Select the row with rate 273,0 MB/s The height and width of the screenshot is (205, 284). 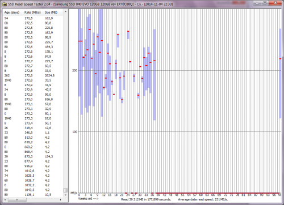[x=33, y=99]
